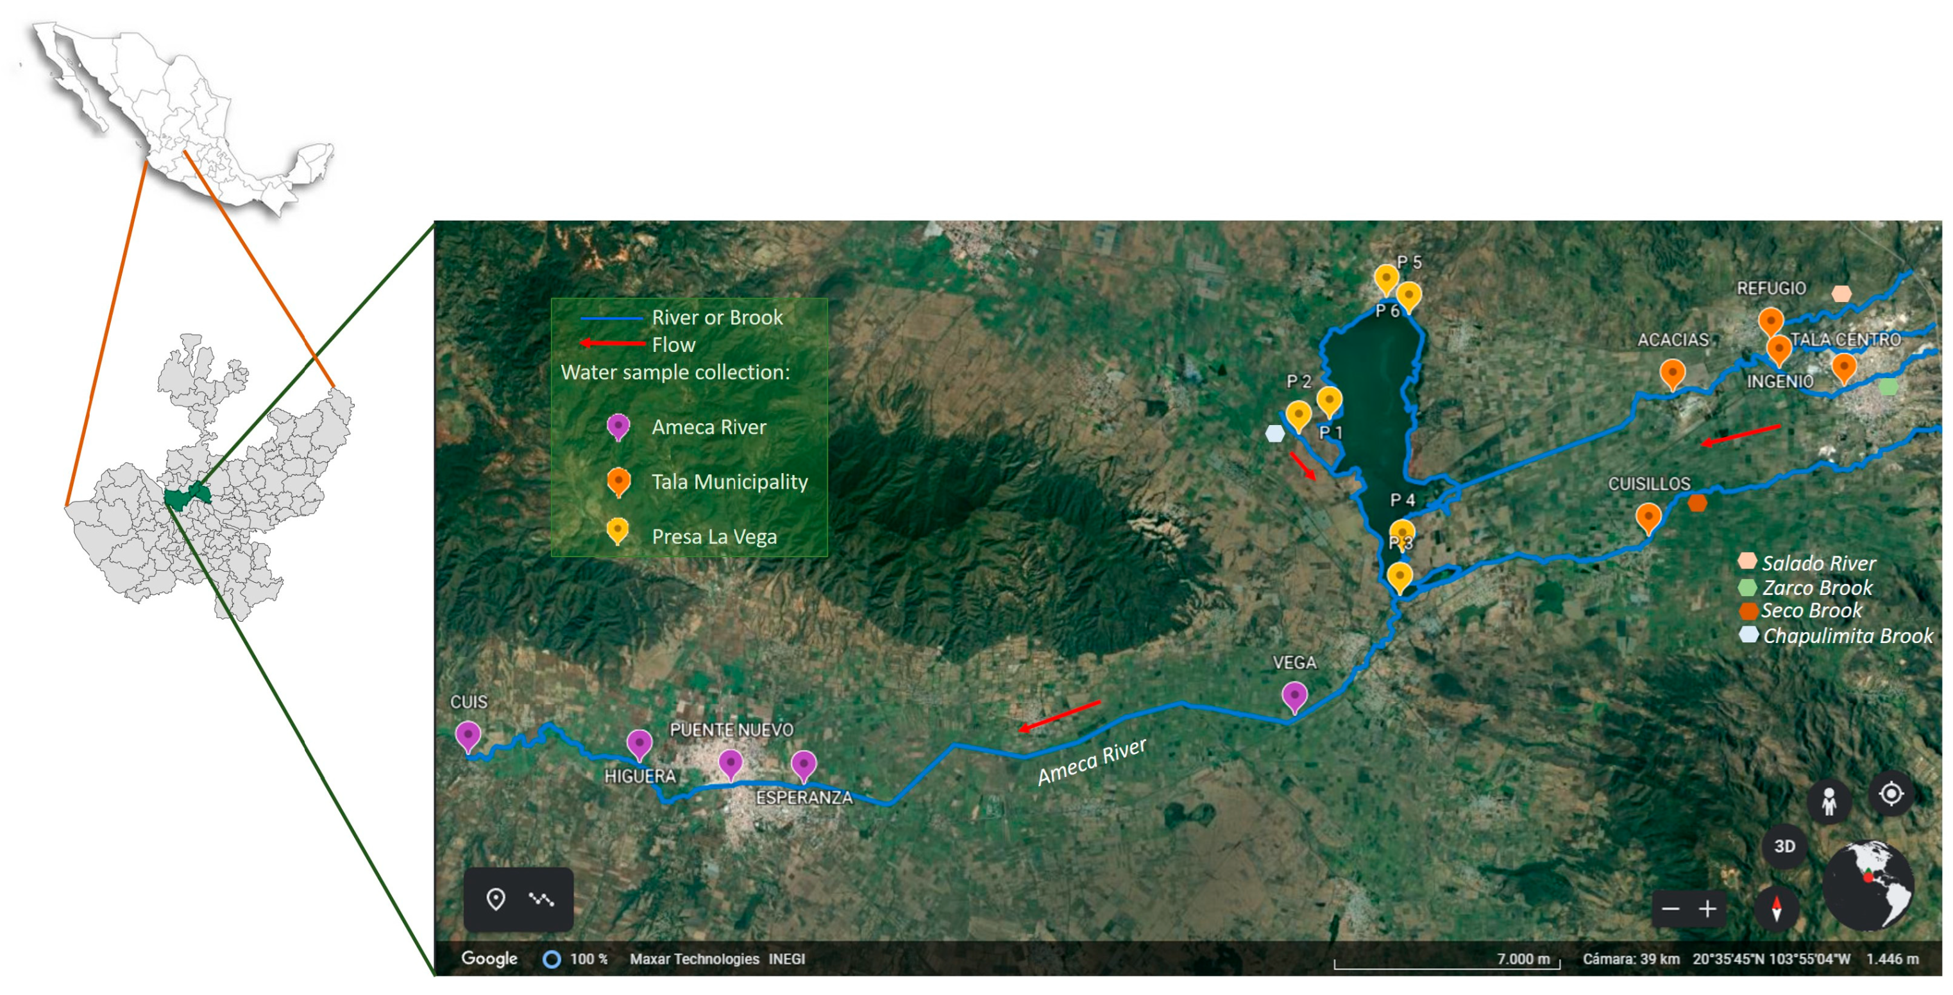Click the Chapulimita Brook white hexagon marker
The width and height of the screenshot is (1953, 995).
(x=1275, y=433)
